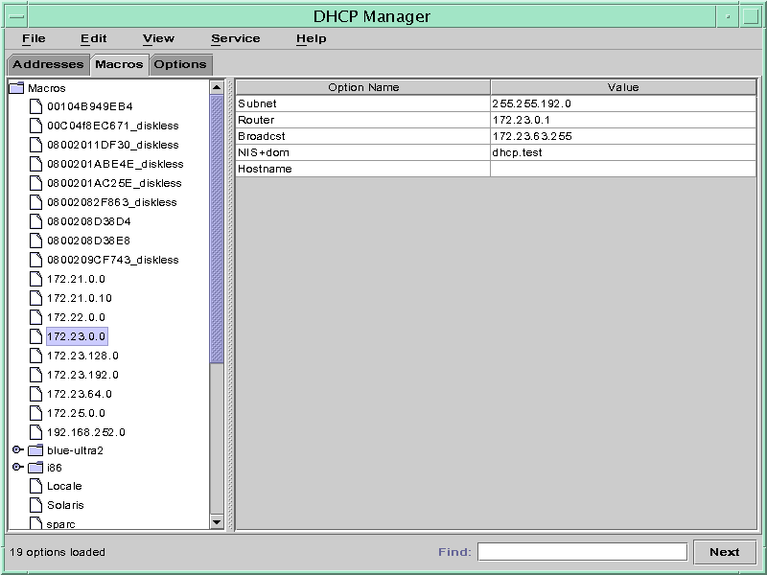
Task: Click the 08002011DF30_diskless macro icon
Action: [x=36, y=145]
